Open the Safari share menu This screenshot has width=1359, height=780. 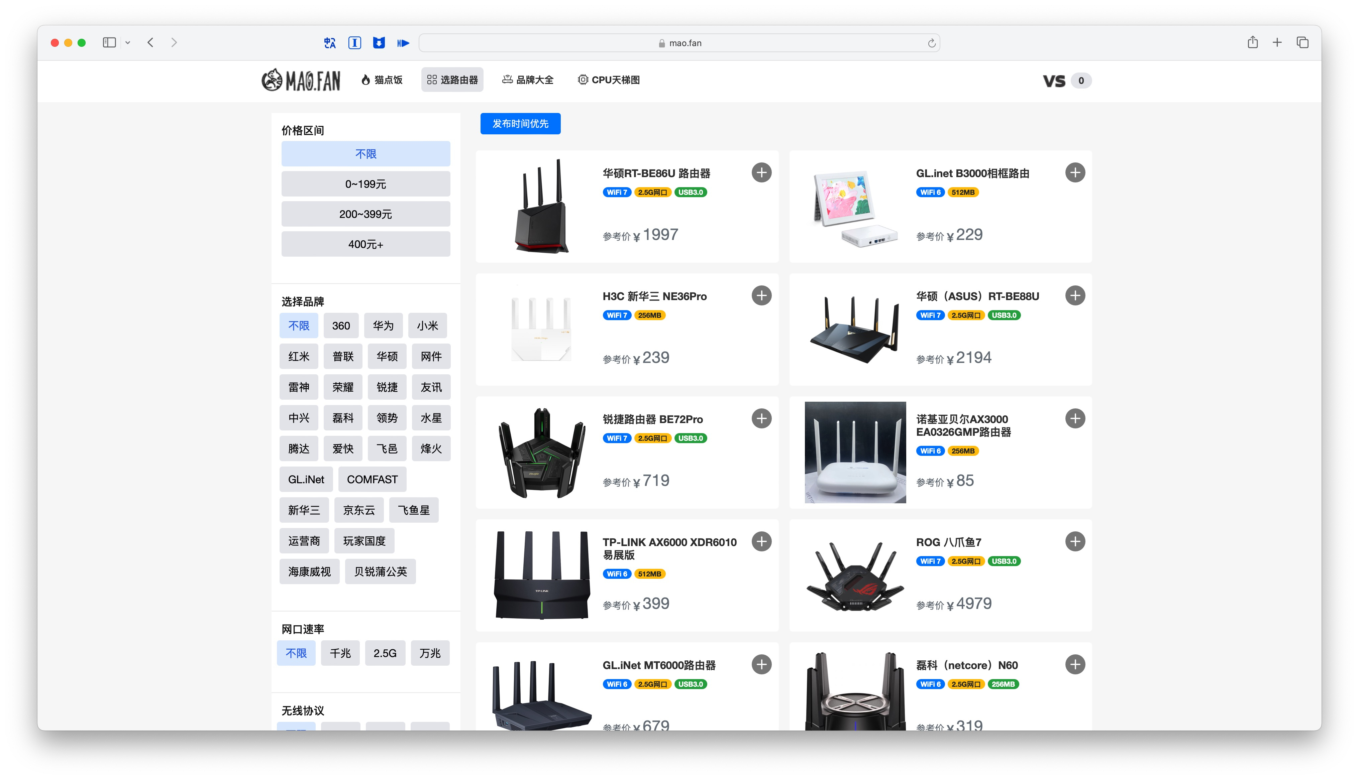(x=1252, y=42)
